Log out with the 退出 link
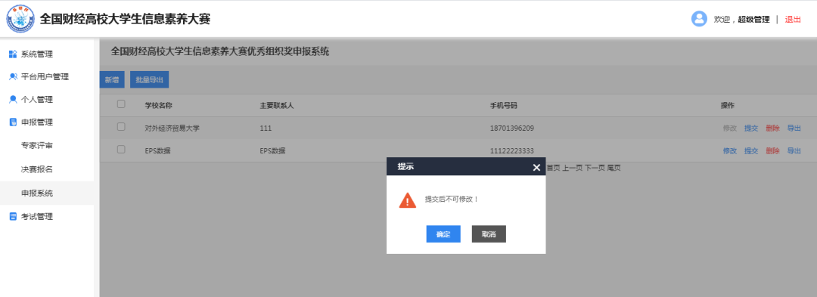Screen dimensions: 817x297 coord(793,19)
